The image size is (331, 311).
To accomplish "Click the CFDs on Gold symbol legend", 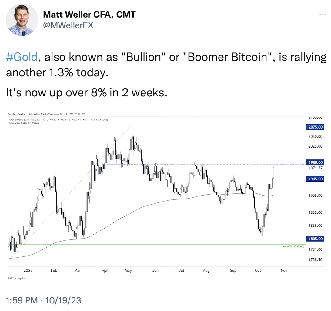I will [59, 120].
